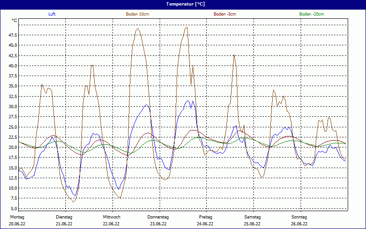Image resolution: width=366 pixels, height=229 pixels.
Task: Select the Samstag day label
Action: point(253,217)
